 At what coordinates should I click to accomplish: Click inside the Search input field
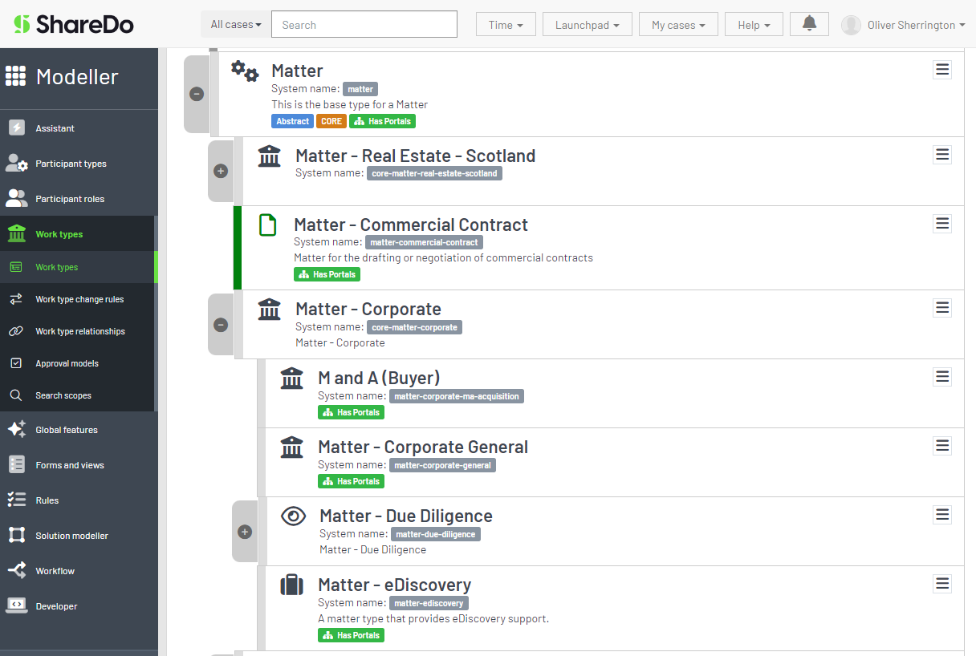(364, 24)
